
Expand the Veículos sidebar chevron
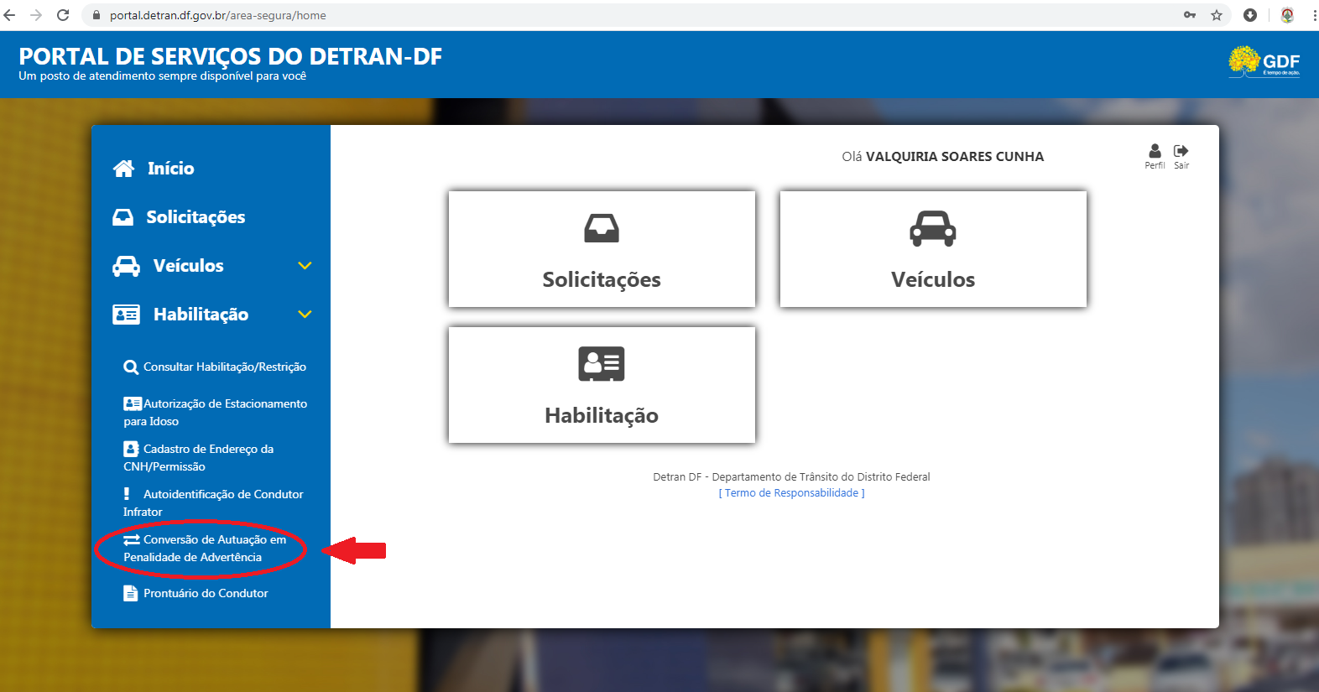point(305,266)
